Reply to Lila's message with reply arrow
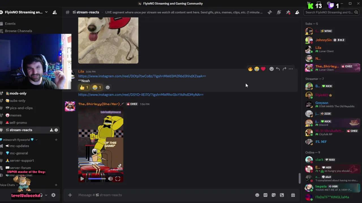 tap(278, 69)
